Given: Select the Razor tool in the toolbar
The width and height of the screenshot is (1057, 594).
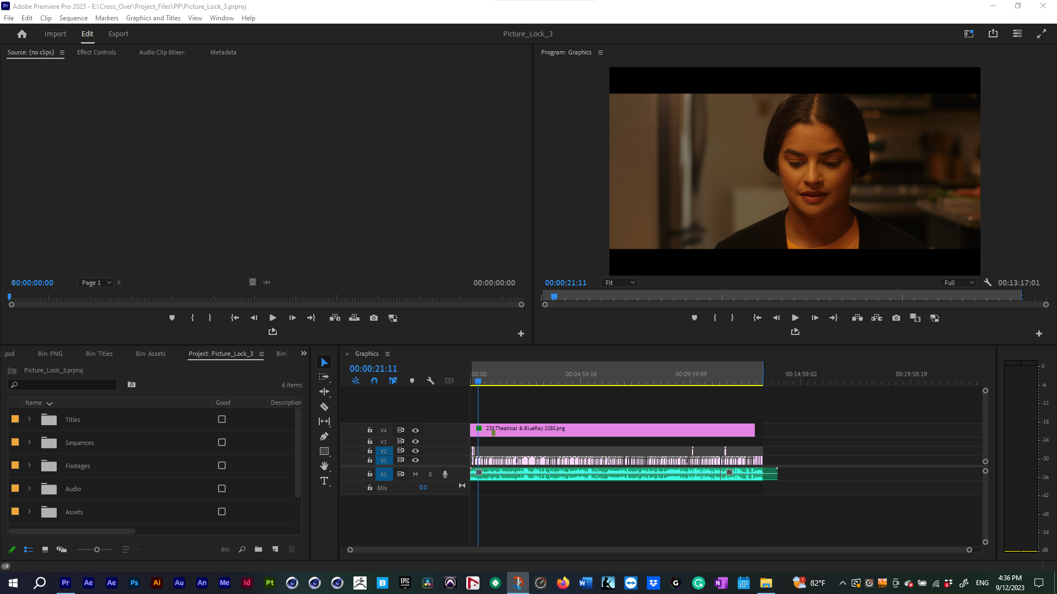Looking at the screenshot, I should [324, 407].
